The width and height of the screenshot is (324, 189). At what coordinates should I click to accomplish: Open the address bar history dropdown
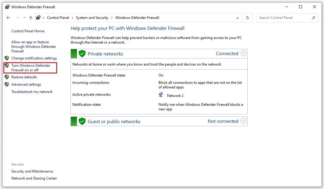pos(238,18)
